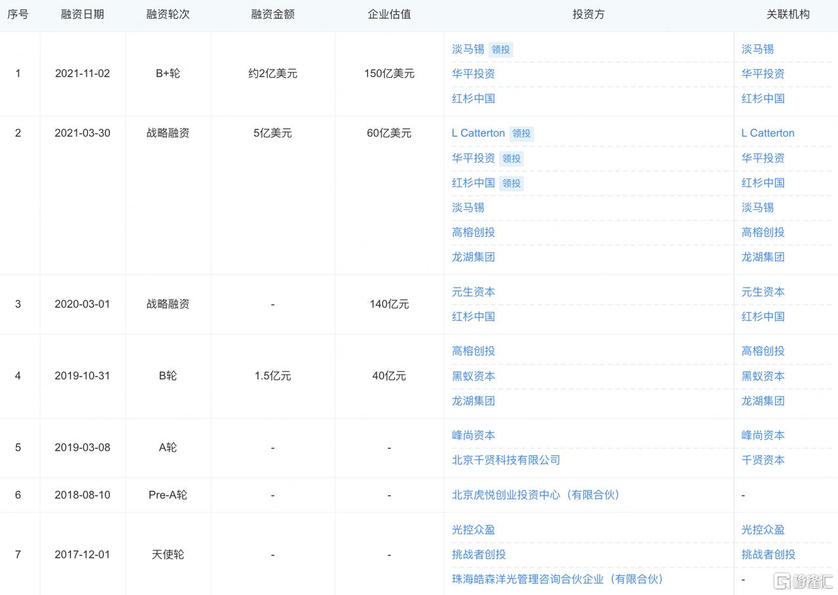Select 高榕创投 investor in 2019-10-31 row
The image size is (838, 595).
pos(473,352)
